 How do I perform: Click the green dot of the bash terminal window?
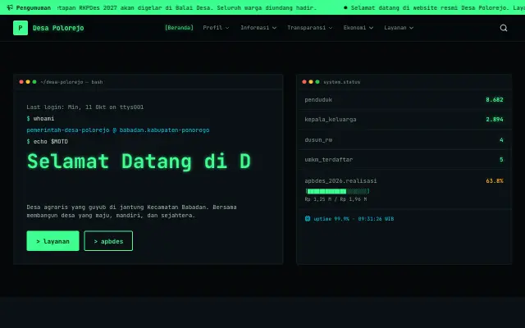coord(34,82)
